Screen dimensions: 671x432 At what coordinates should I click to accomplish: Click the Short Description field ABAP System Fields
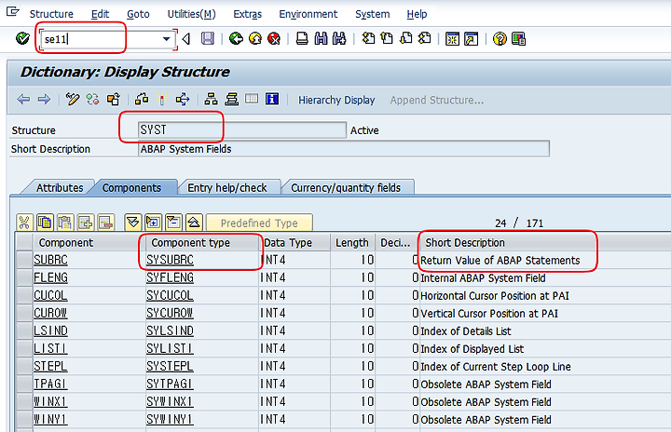click(344, 149)
